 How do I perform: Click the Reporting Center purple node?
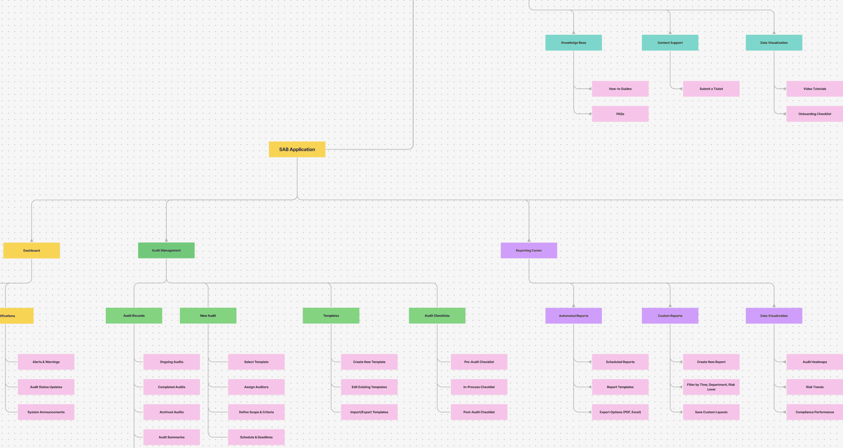pyautogui.click(x=528, y=250)
